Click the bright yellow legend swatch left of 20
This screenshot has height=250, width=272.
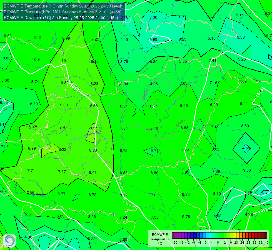pyautogui.click(x=235, y=236)
